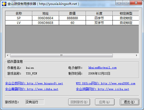Click the 双字节 length cell
Image resolution: width=144 pixels, height=110 pixels.
(x=99, y=23)
